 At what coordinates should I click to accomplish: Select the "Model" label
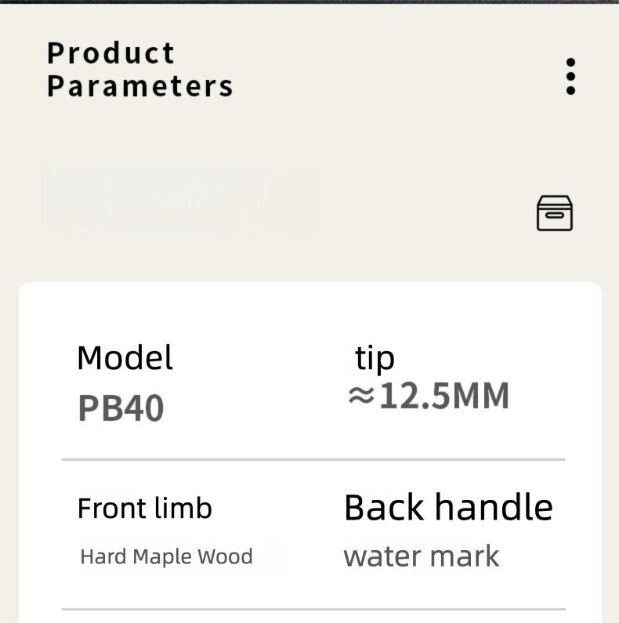(125, 358)
